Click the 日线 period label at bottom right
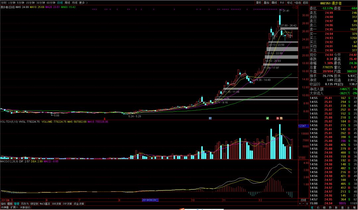Viewport: 358px width, 210px height. click(x=303, y=200)
